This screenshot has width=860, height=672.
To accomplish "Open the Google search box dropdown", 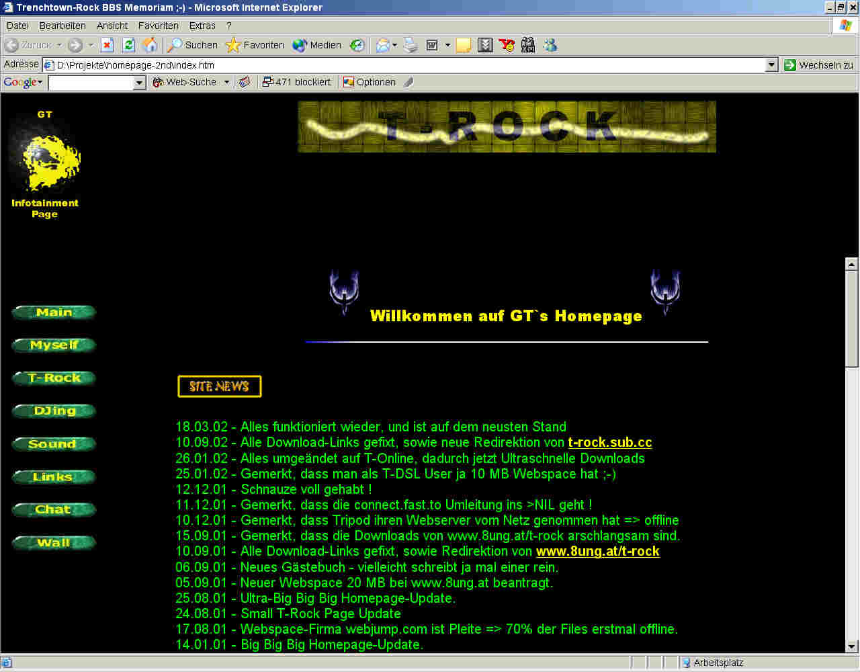I will [x=140, y=82].
